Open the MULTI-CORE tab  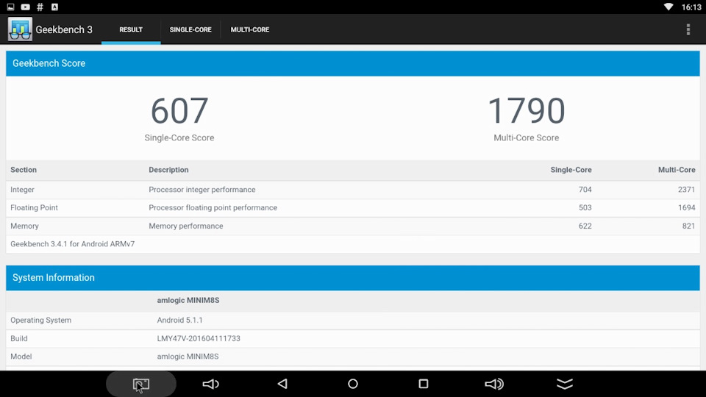click(x=250, y=29)
